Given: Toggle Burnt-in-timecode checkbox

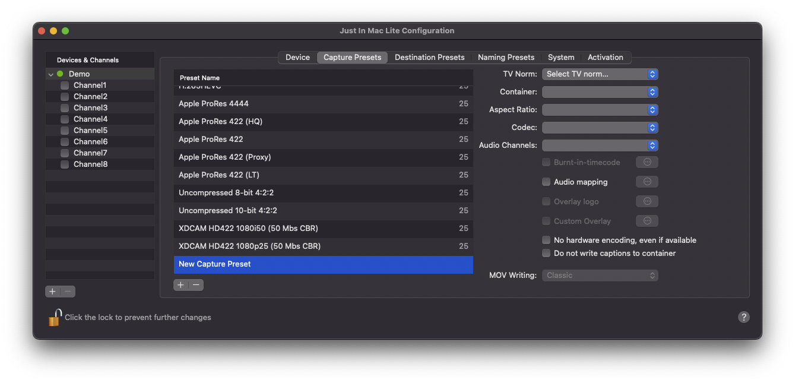Looking at the screenshot, I should click(546, 162).
